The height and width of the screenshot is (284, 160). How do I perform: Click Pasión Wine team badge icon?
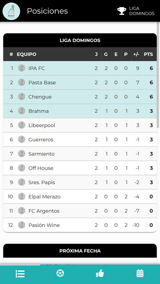tap(22, 225)
